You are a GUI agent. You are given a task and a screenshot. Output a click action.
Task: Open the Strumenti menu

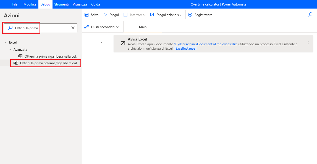61,4
